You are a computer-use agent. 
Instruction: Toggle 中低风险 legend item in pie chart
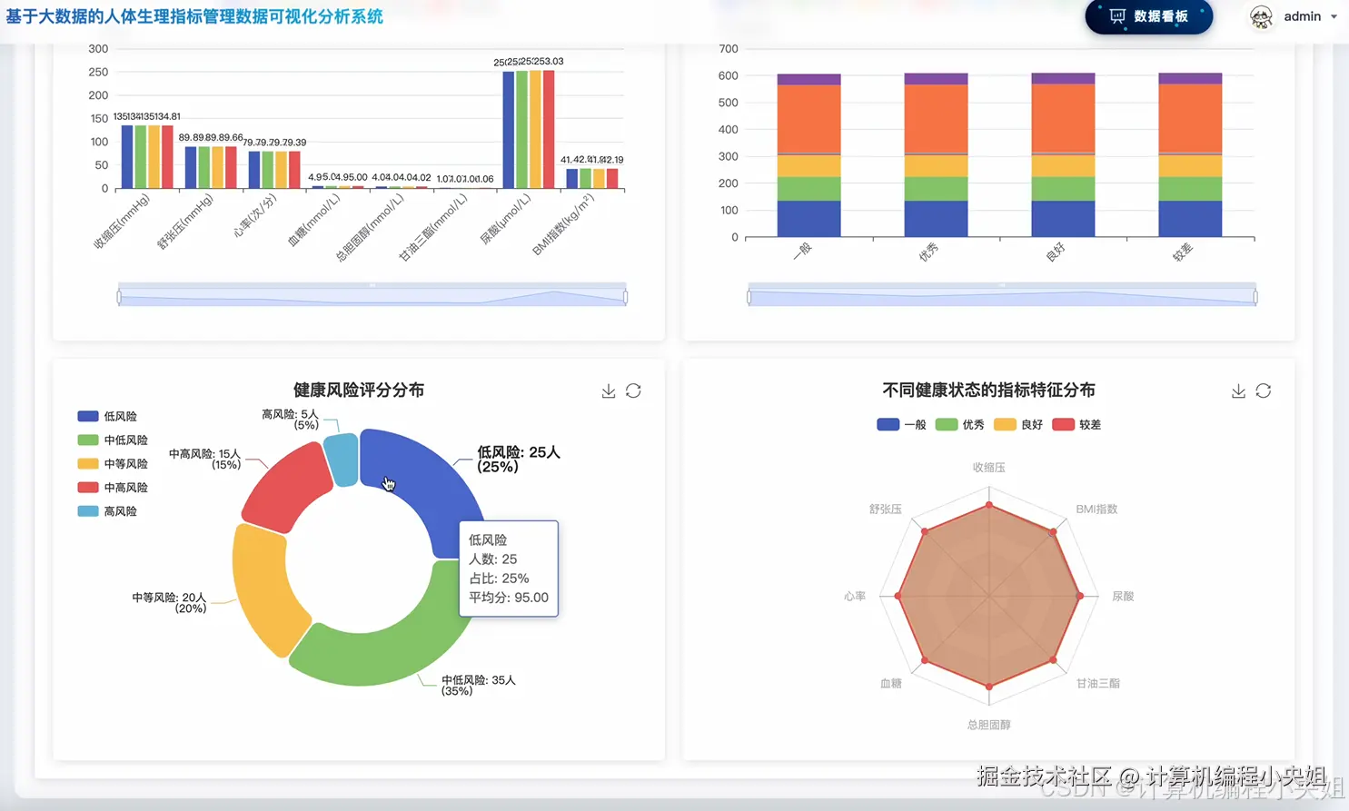(x=113, y=440)
